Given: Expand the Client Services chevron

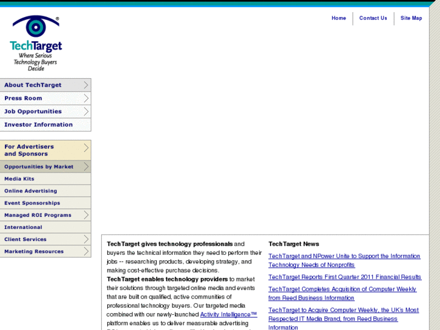Looking at the screenshot, I should pyautogui.click(x=86, y=239).
